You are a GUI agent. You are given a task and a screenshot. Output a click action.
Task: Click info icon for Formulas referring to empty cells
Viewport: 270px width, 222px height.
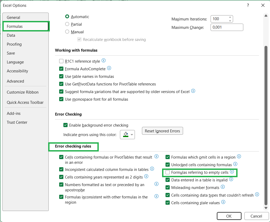[x=232, y=171]
